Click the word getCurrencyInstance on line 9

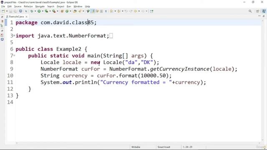coord(180,69)
